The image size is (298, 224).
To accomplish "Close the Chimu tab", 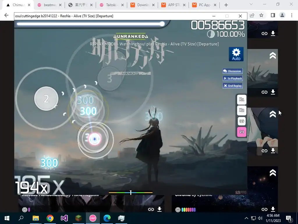I will pyautogui.click(x=29, y=5).
